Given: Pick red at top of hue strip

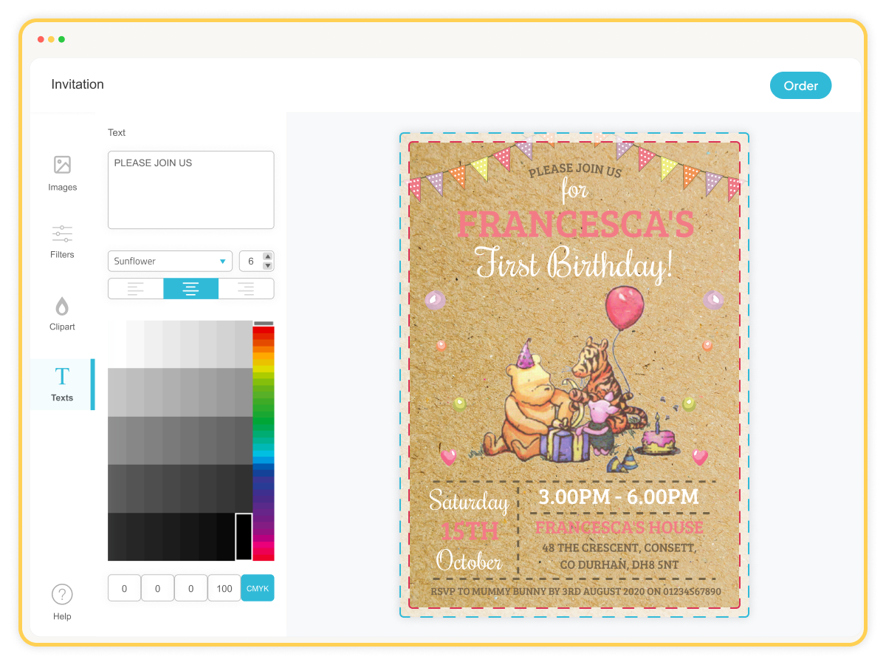Looking at the screenshot, I should tap(264, 331).
